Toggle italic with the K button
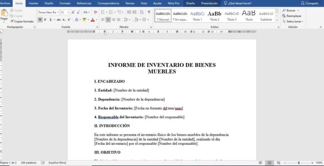 45,20
